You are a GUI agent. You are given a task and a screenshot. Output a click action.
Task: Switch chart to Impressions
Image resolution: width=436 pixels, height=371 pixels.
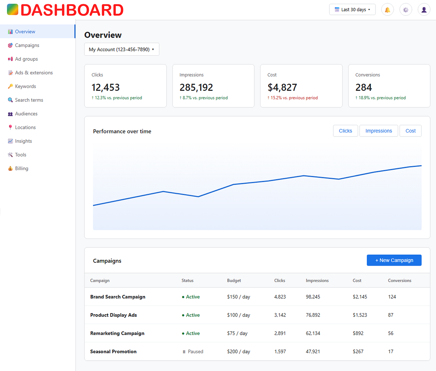(x=379, y=131)
